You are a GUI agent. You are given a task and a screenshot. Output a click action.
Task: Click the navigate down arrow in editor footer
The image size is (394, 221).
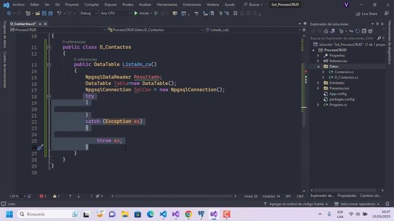pyautogui.click(x=78, y=196)
